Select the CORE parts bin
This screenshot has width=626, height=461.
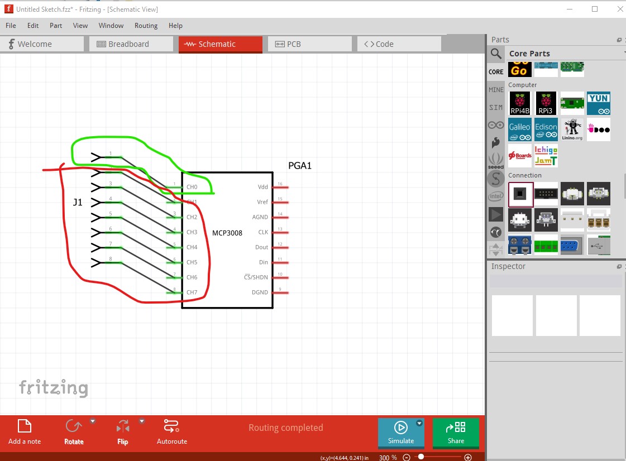point(496,72)
